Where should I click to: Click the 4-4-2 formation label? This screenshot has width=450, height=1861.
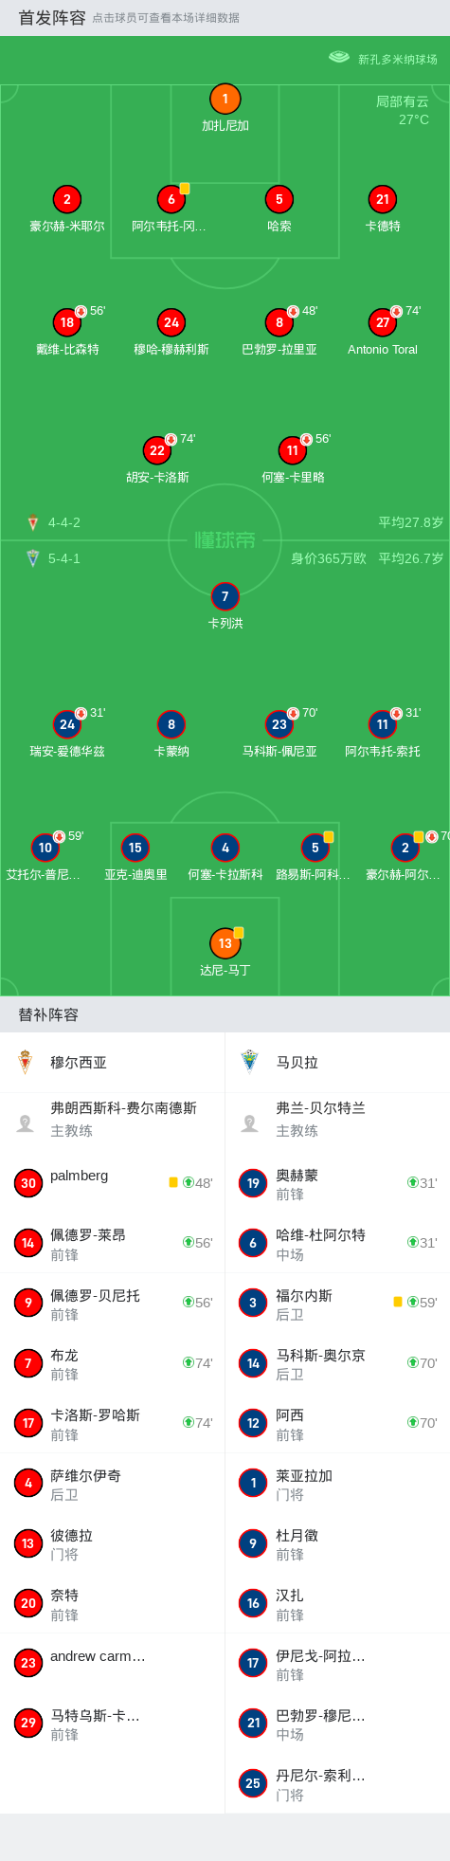pos(64,522)
